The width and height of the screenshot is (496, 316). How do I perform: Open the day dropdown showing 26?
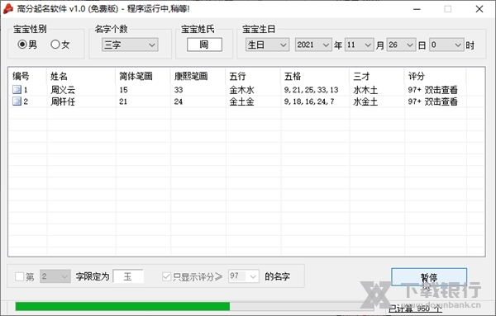click(401, 45)
